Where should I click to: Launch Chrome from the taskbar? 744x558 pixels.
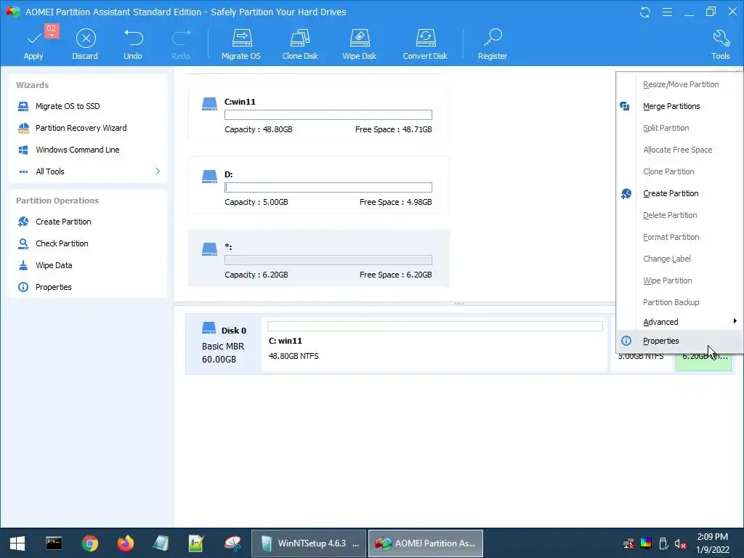(89, 543)
